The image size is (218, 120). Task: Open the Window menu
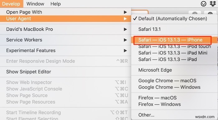35,4
